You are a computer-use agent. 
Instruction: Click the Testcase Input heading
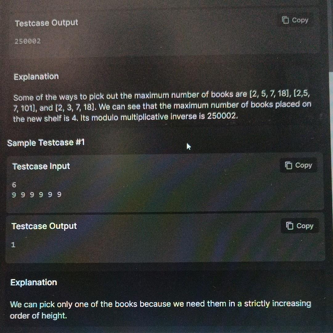click(41, 166)
